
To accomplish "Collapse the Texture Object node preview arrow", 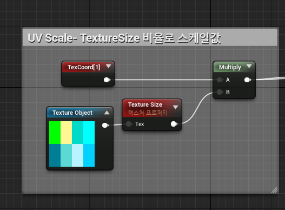I will [107, 113].
